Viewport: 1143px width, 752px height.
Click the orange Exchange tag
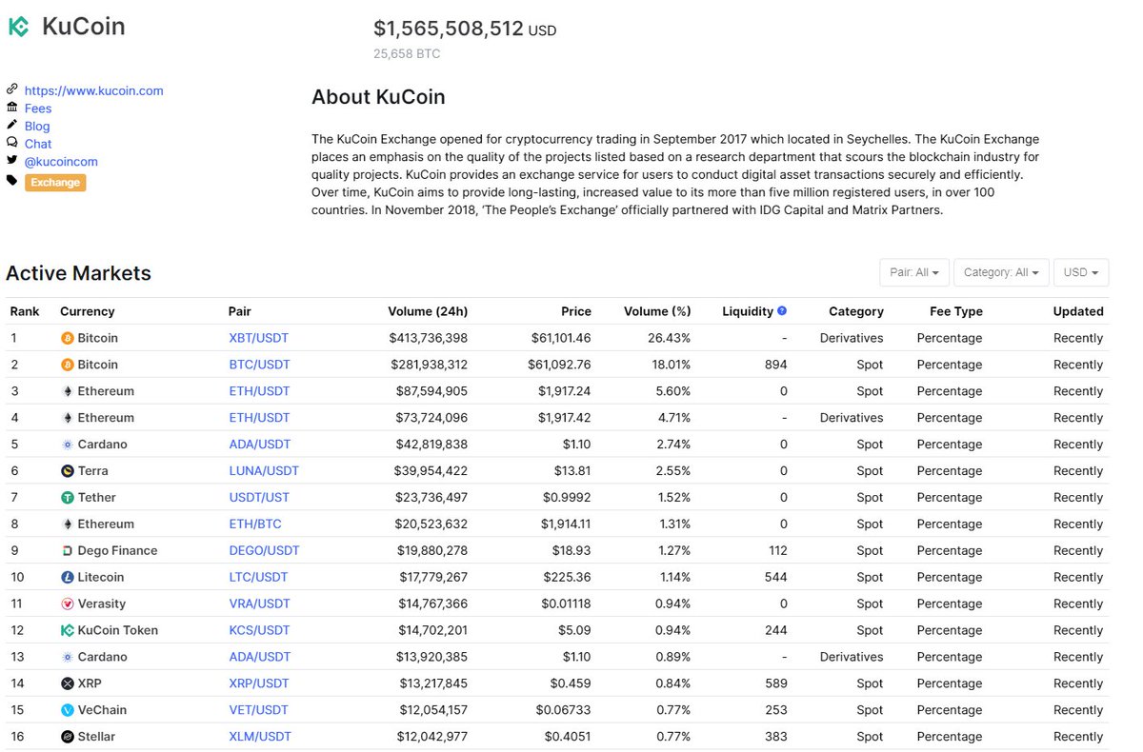click(55, 182)
